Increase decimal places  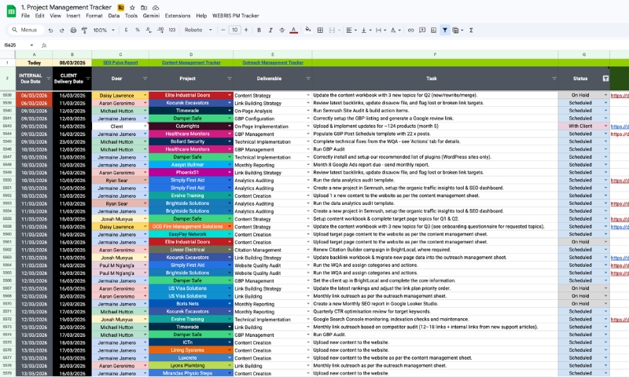coord(160,30)
